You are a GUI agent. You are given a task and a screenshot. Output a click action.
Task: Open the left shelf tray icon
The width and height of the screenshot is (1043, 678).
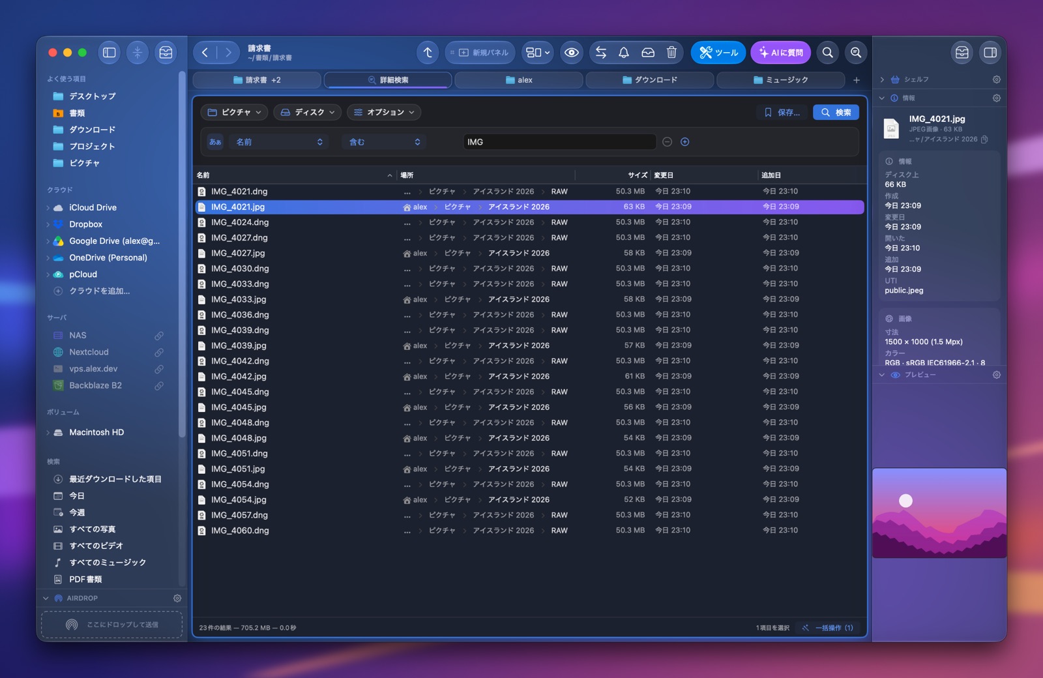click(166, 53)
